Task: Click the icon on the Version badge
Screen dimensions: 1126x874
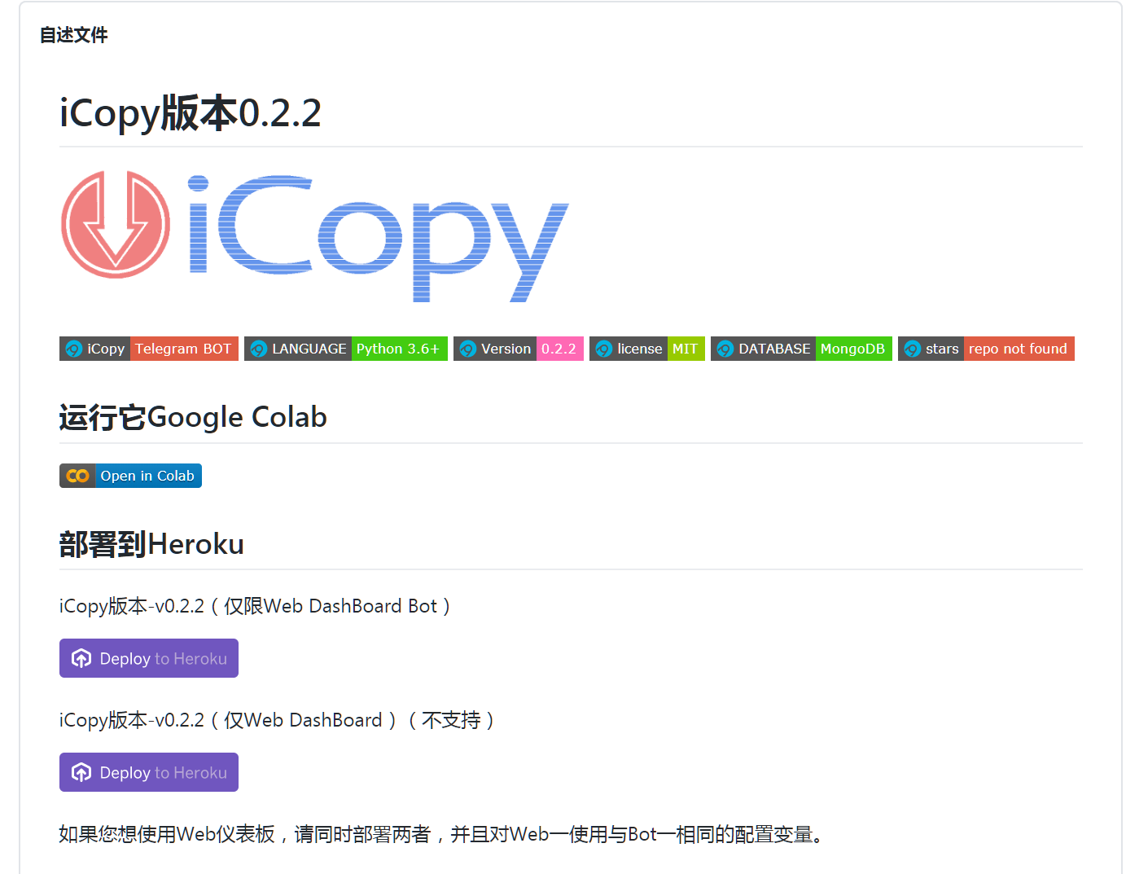Action: coord(468,349)
